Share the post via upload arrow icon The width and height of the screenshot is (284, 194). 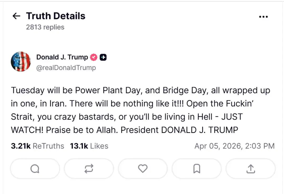tap(251, 169)
